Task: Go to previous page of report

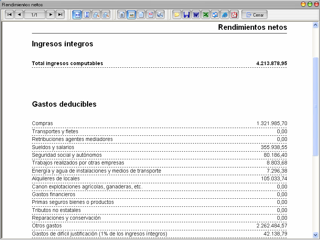Action: (x=19, y=15)
